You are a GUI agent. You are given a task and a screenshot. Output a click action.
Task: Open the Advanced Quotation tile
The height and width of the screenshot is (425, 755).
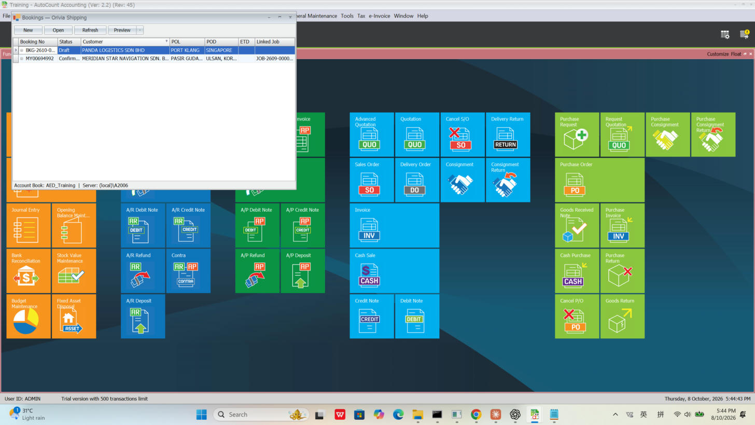[x=372, y=134]
